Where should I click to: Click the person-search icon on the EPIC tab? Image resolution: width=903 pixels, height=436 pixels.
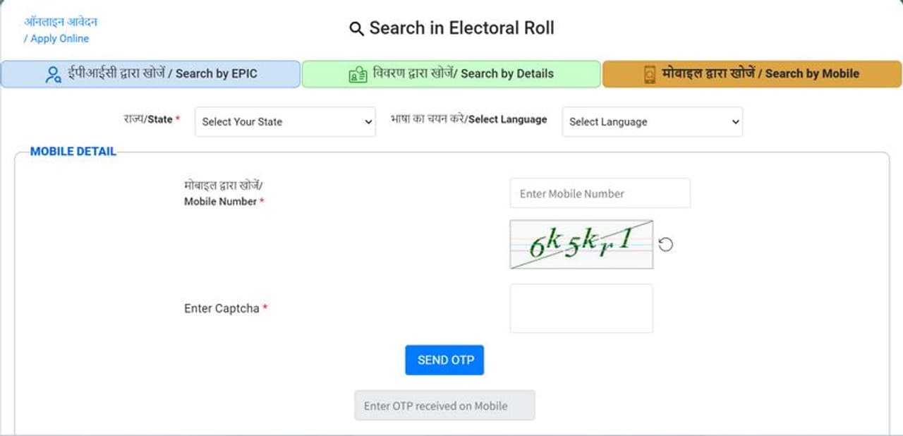pyautogui.click(x=52, y=74)
